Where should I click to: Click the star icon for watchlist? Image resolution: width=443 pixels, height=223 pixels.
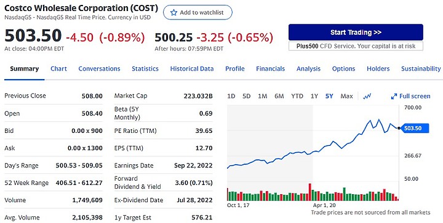[x=174, y=12]
